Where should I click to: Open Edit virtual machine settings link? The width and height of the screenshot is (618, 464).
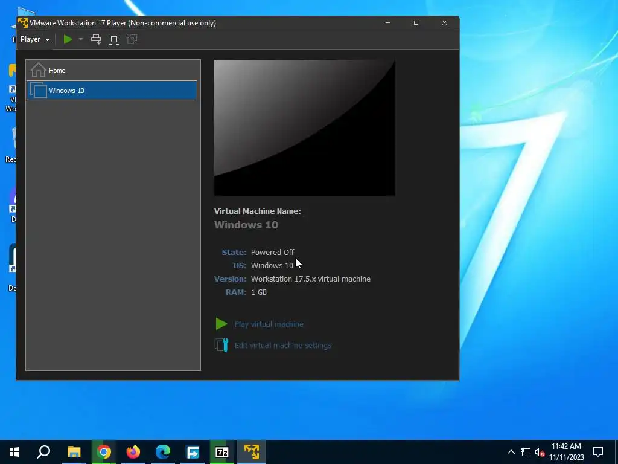pyautogui.click(x=283, y=345)
